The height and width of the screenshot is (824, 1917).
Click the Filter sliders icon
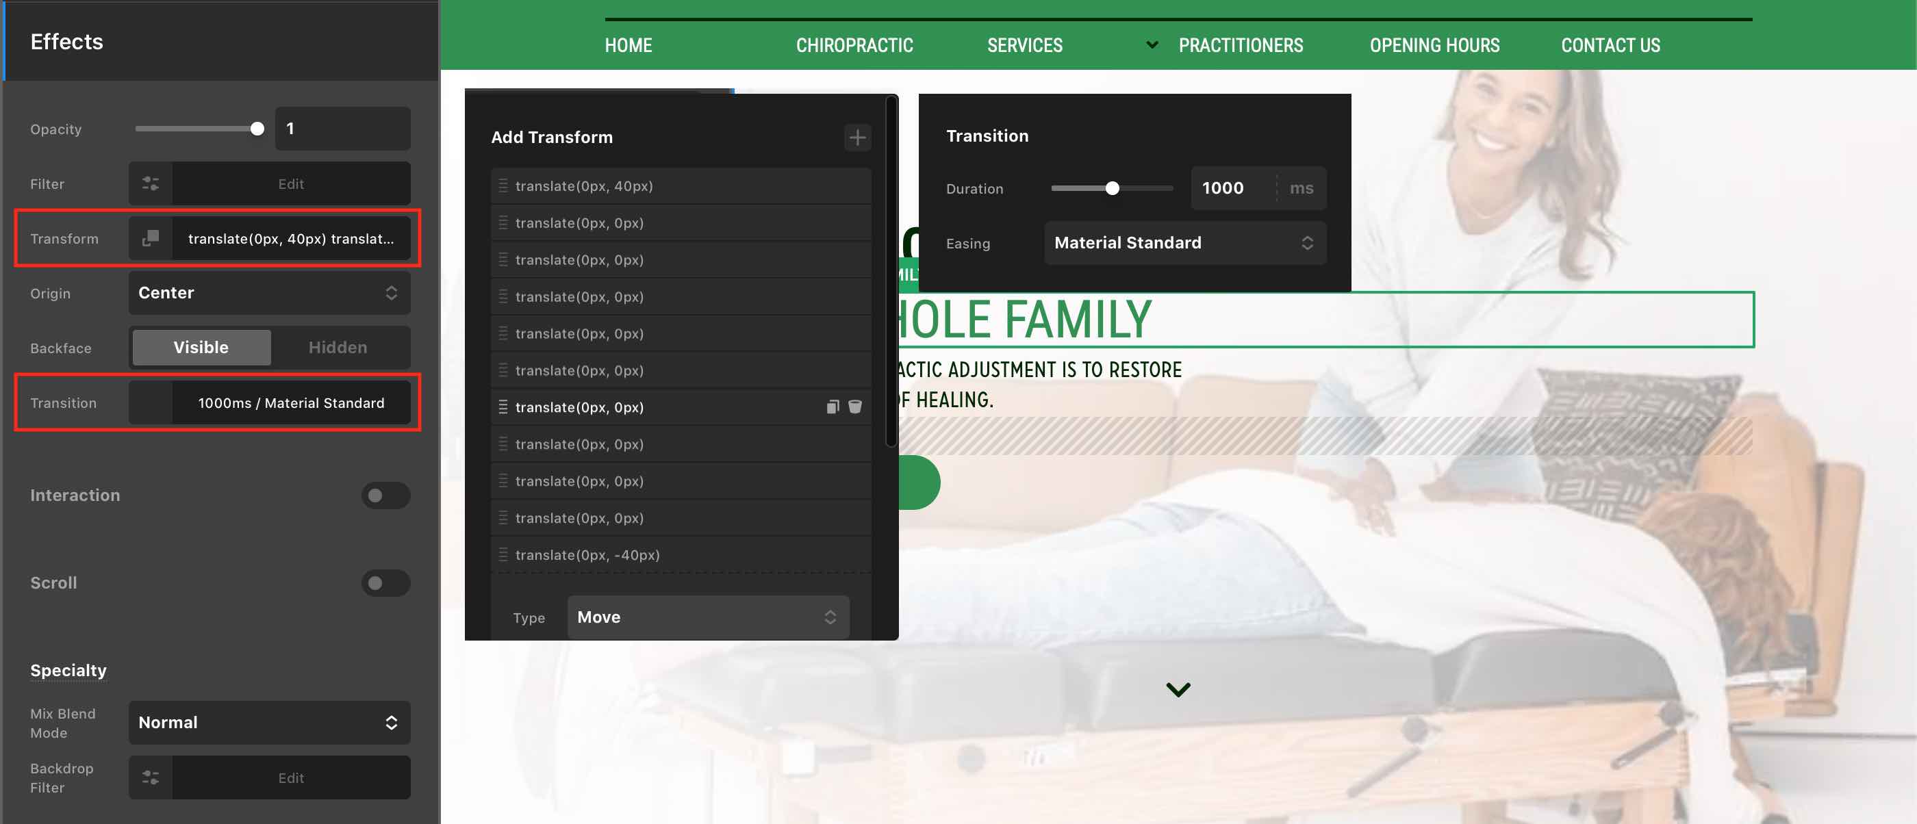(x=151, y=183)
